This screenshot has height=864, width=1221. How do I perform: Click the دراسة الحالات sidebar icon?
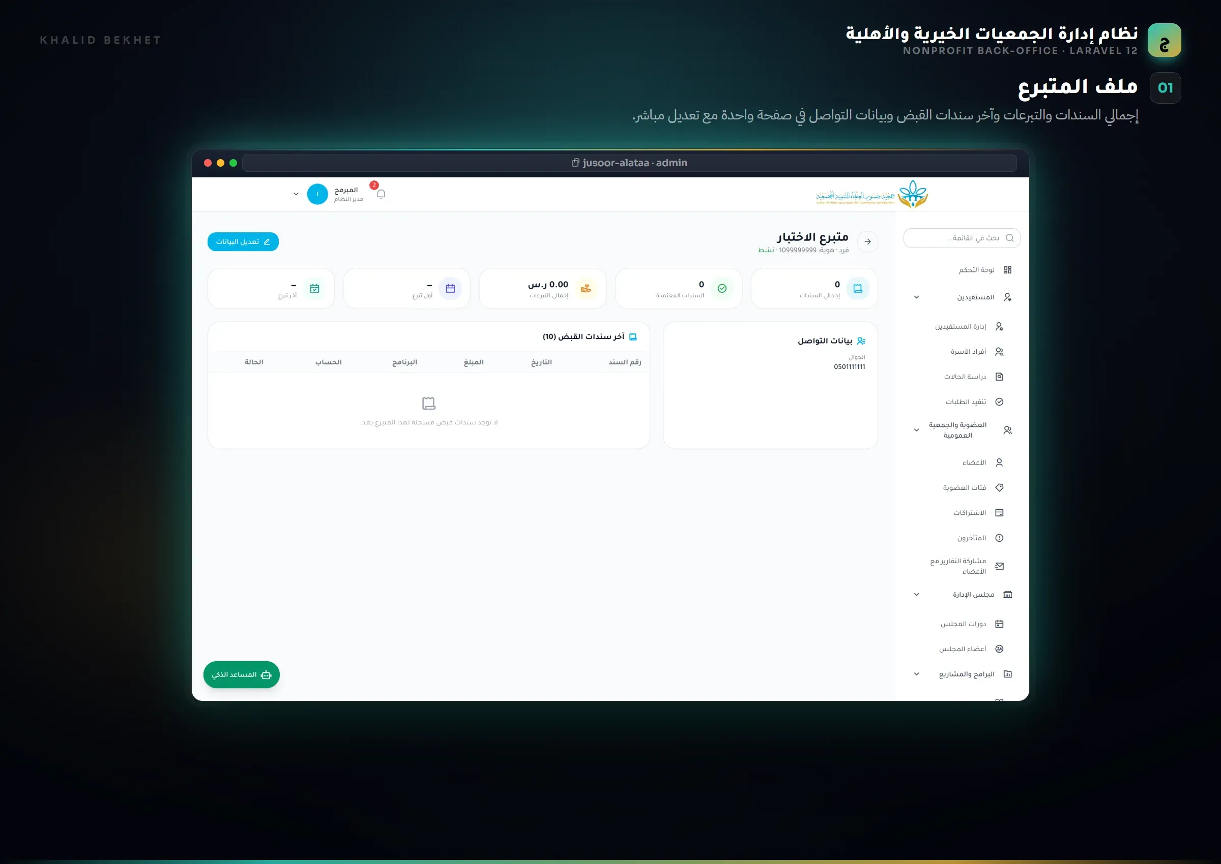tap(1000, 377)
